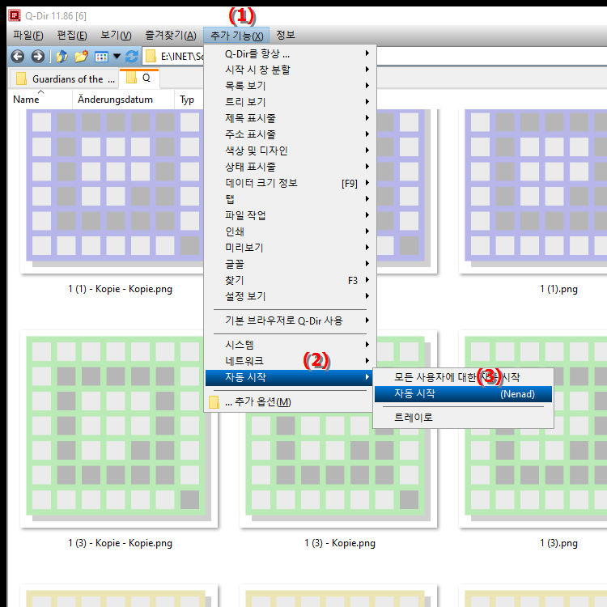Image resolution: width=607 pixels, height=607 pixels.
Task: Open the 시스템 submenu
Action: pos(290,345)
